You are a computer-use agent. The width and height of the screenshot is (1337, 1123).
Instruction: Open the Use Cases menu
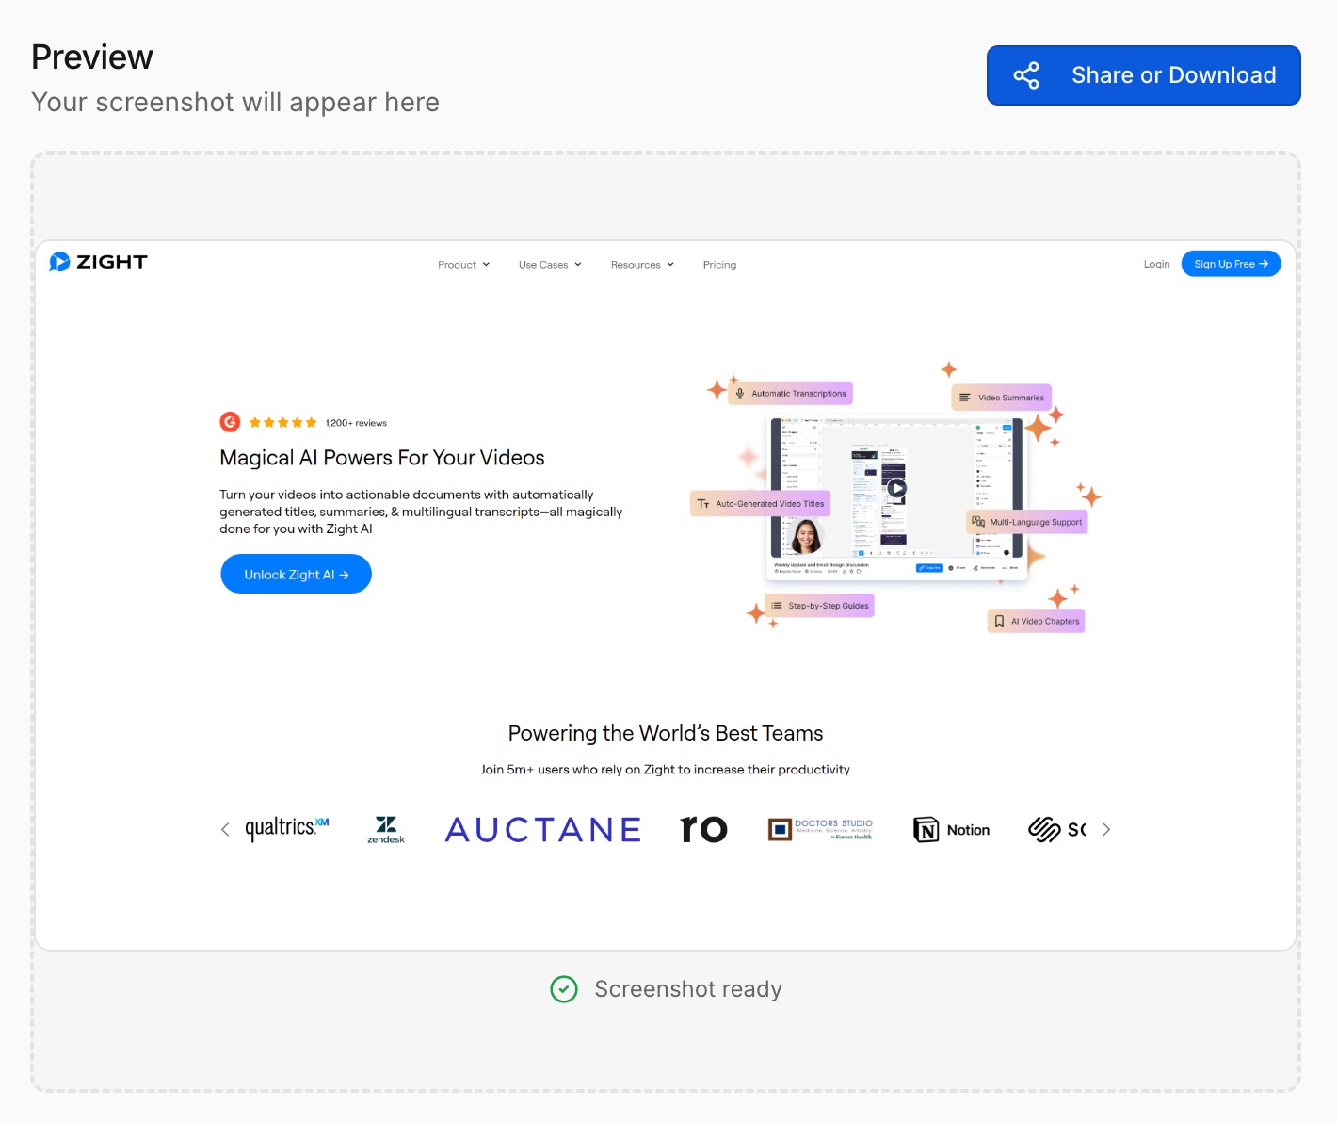(549, 264)
